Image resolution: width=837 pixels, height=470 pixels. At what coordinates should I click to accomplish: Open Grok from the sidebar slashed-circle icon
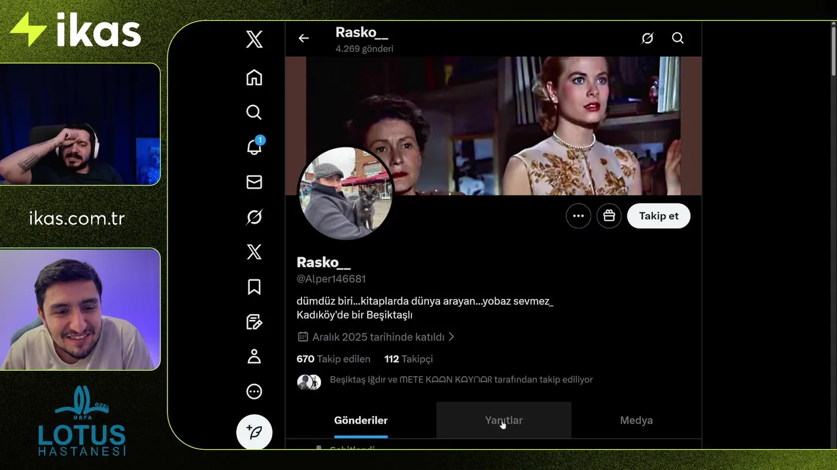pyautogui.click(x=254, y=217)
